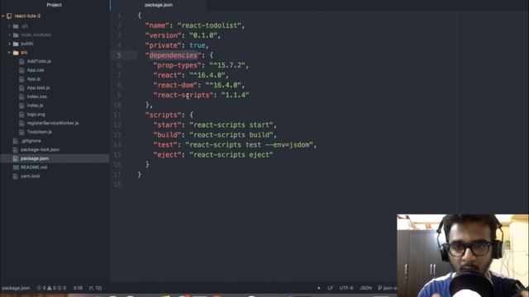Click the file icon beside index.css
The image size is (529, 297).
pos(21,97)
